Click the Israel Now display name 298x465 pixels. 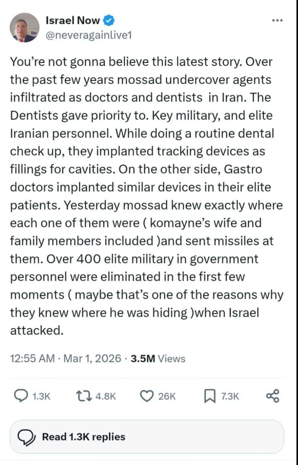pyautogui.click(x=73, y=21)
